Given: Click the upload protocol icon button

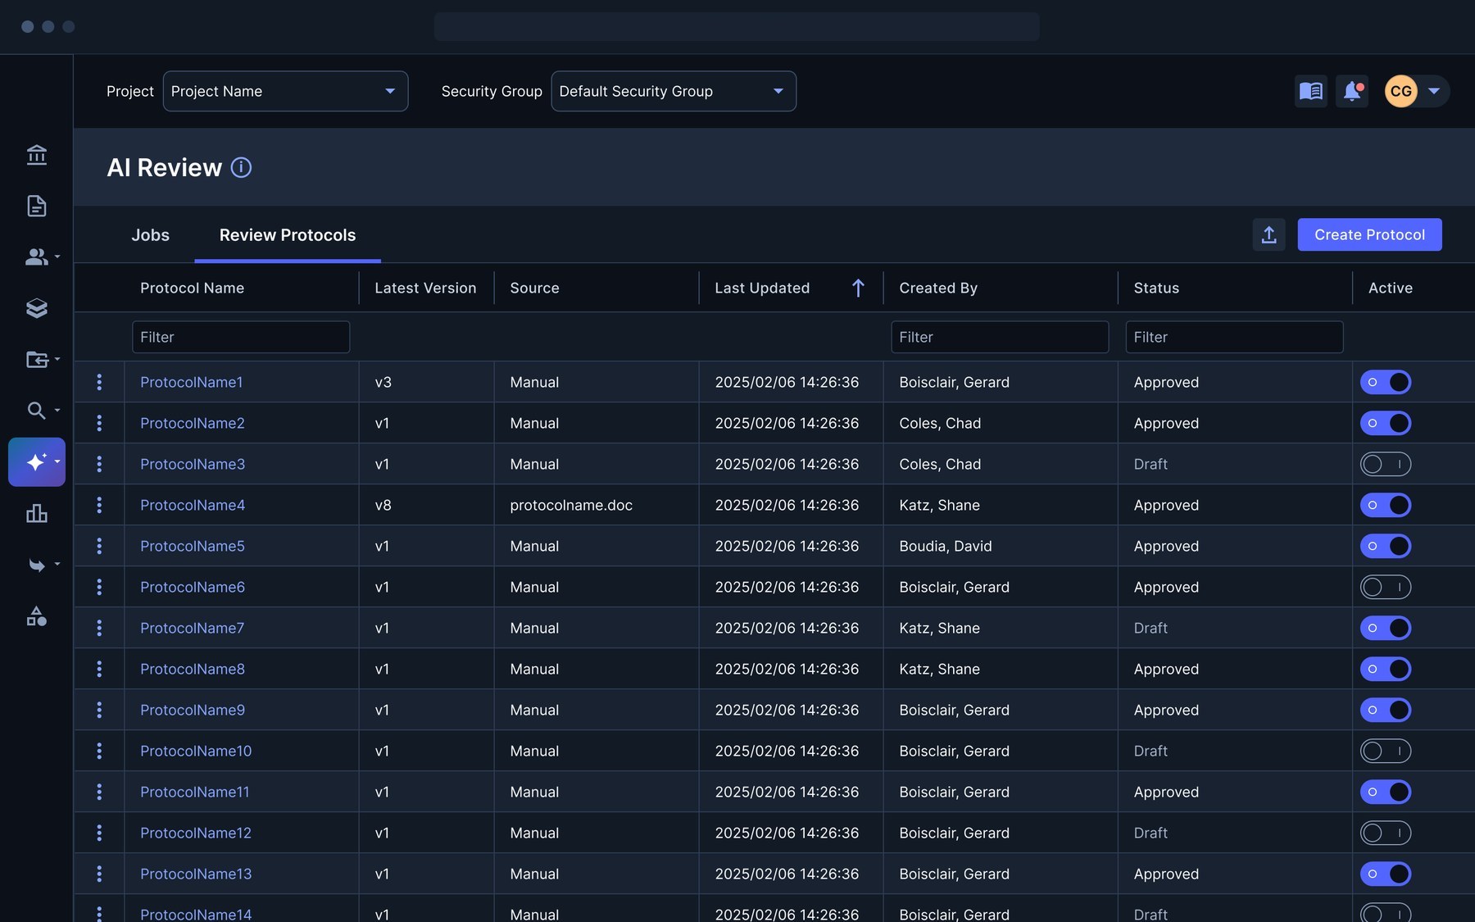Looking at the screenshot, I should click(1268, 234).
